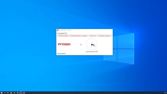
Task: Click the spinner arrows of date field
Action: pyautogui.click(x=66, y=33)
